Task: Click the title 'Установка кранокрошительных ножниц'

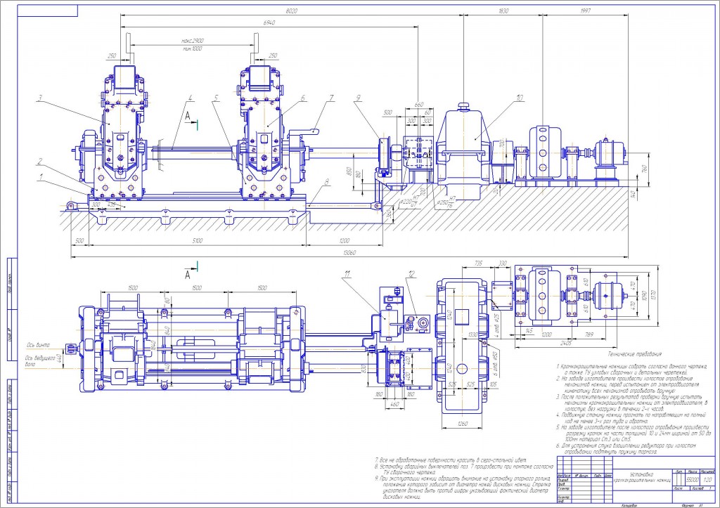Action: [642, 477]
